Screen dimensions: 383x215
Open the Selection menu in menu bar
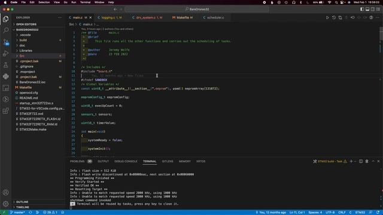point(44,2)
